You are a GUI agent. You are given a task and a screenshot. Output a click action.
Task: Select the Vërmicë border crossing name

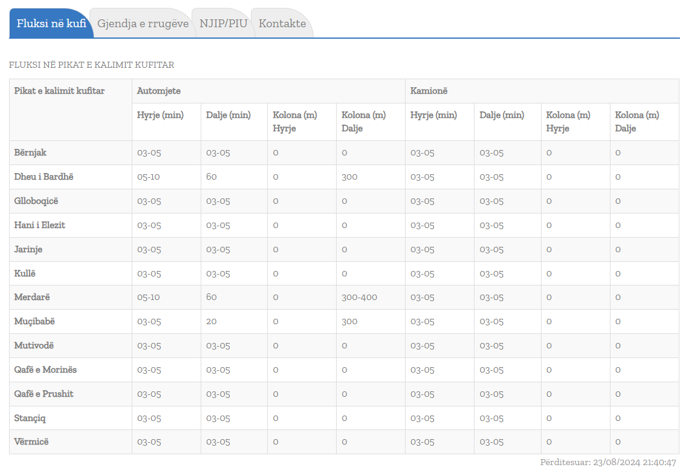[31, 442]
